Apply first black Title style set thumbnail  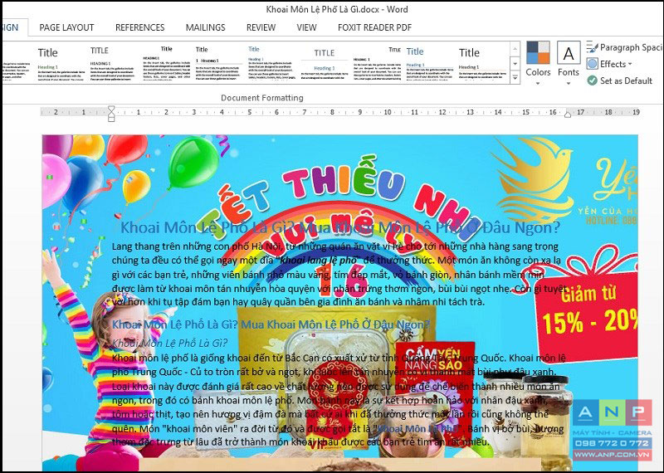[x=60, y=64]
